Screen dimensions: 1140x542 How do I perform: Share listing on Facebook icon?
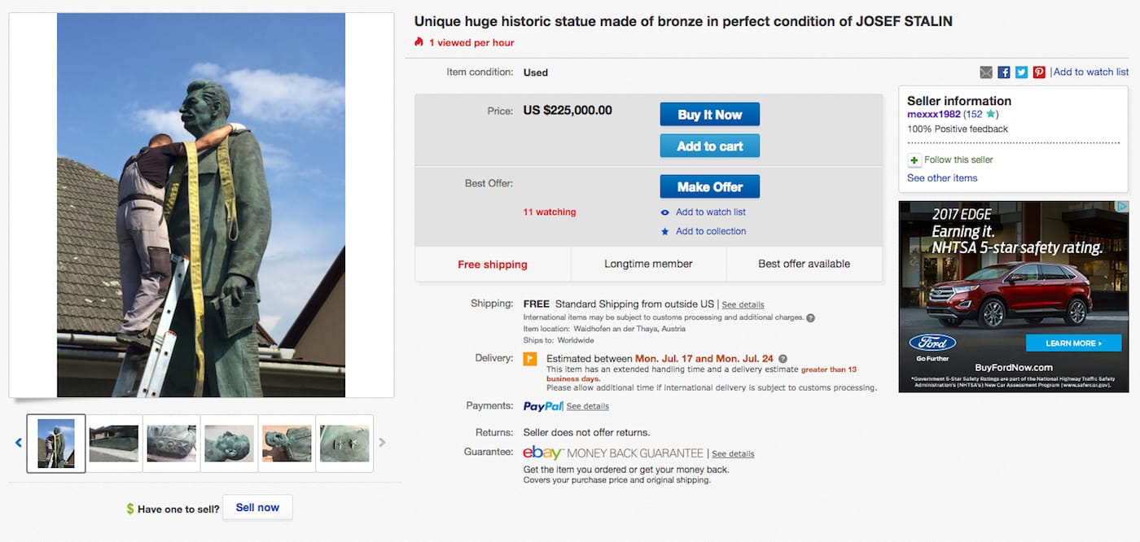1004,72
